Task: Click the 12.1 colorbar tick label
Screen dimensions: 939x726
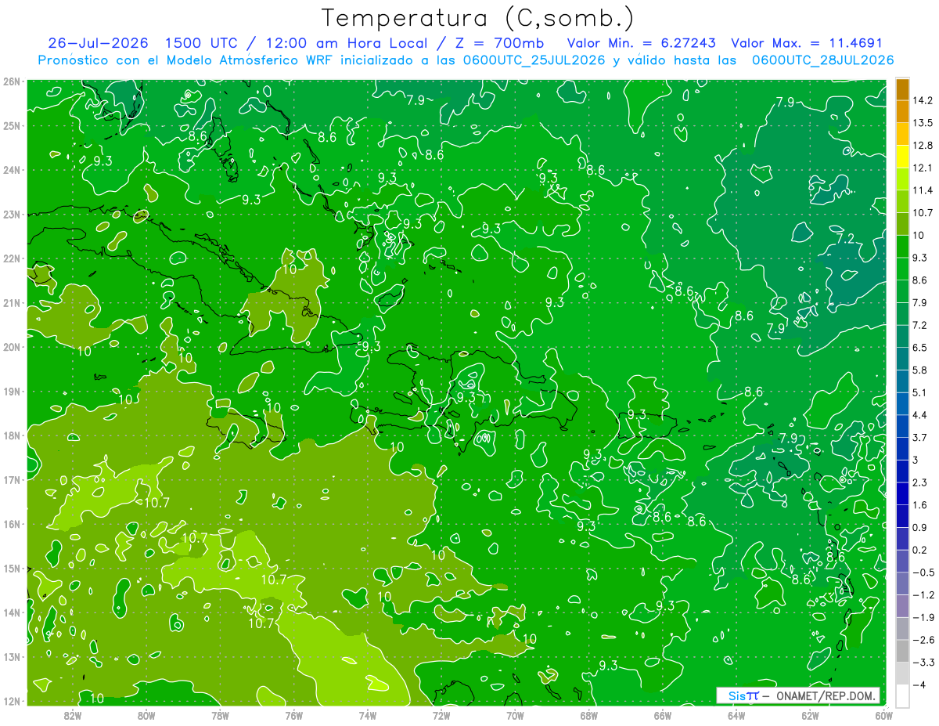Action: pos(922,168)
